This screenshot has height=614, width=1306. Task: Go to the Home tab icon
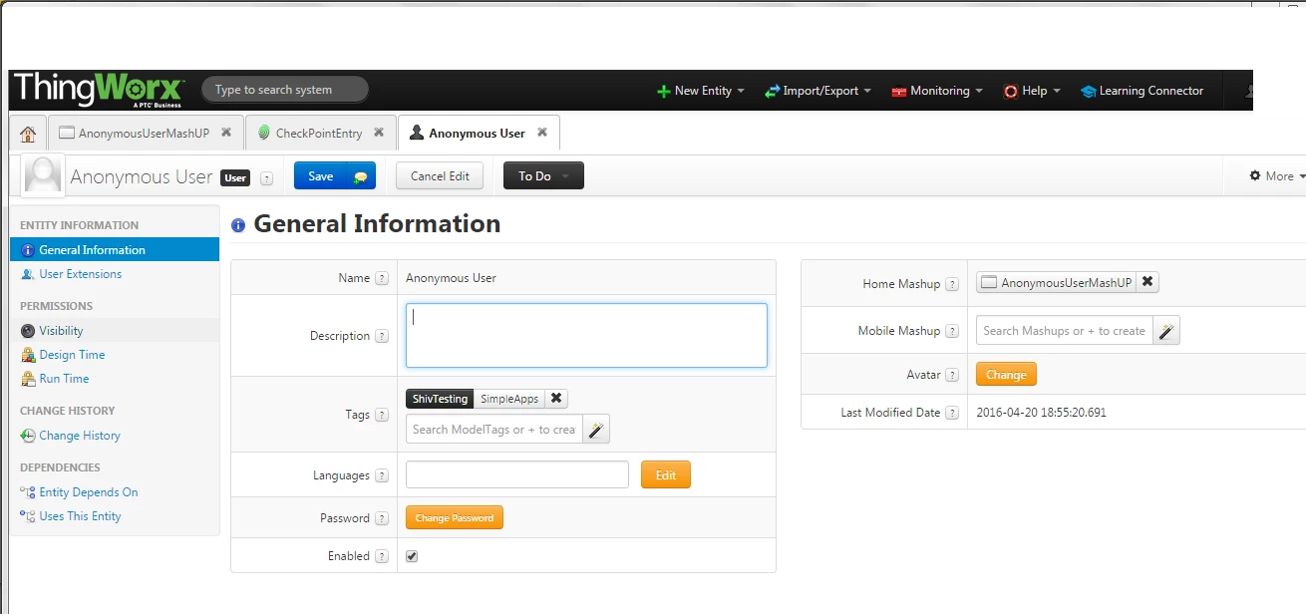tap(28, 134)
